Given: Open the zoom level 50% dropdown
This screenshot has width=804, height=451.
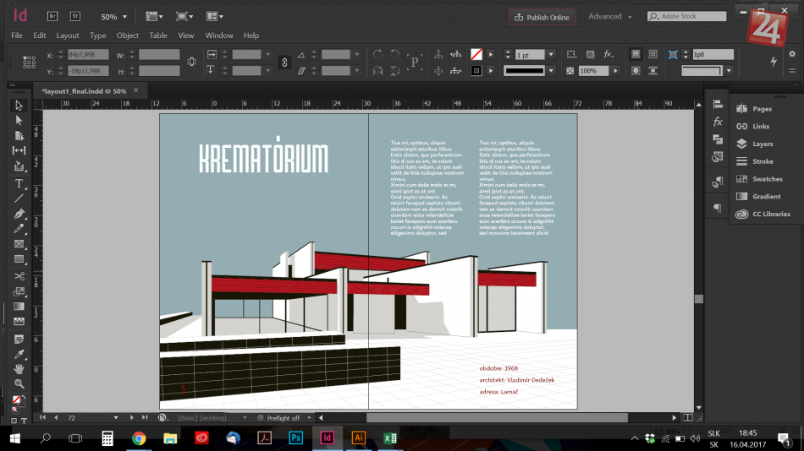Looking at the screenshot, I should 124,17.
